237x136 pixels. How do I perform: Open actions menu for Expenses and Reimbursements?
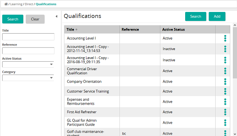coord(225,102)
